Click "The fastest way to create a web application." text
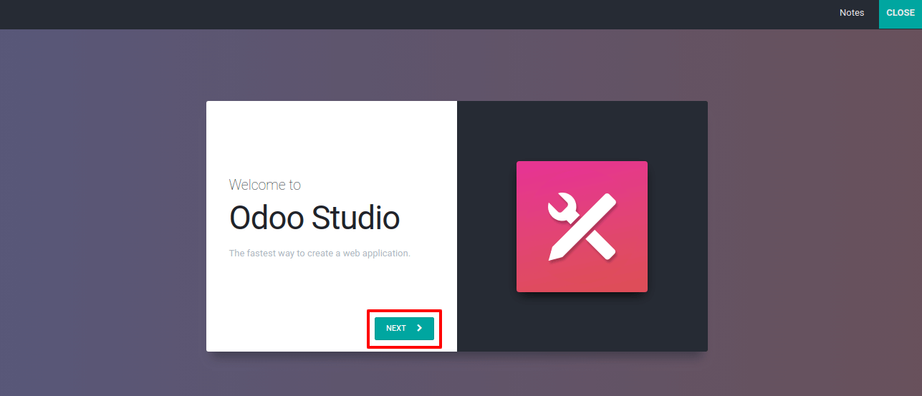The width and height of the screenshot is (922, 396). [x=320, y=253]
